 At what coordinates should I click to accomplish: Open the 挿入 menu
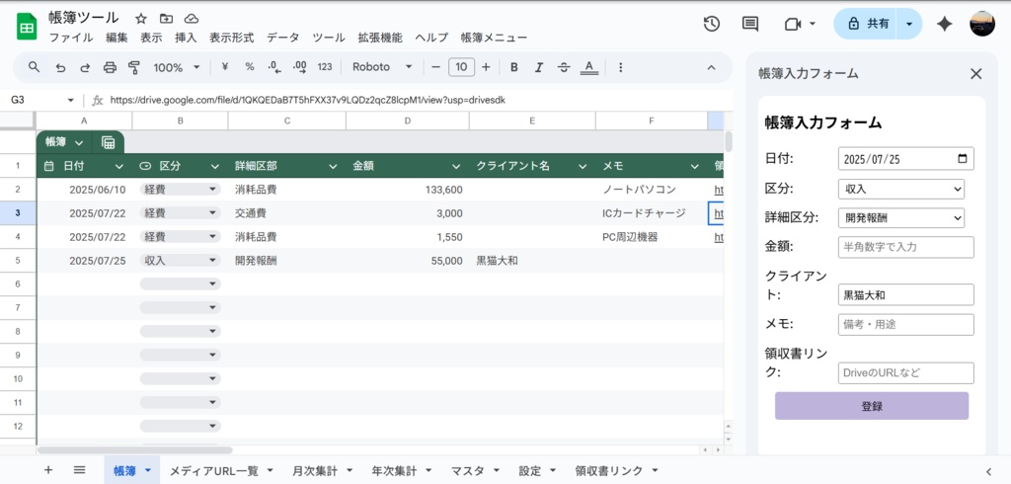tap(186, 38)
